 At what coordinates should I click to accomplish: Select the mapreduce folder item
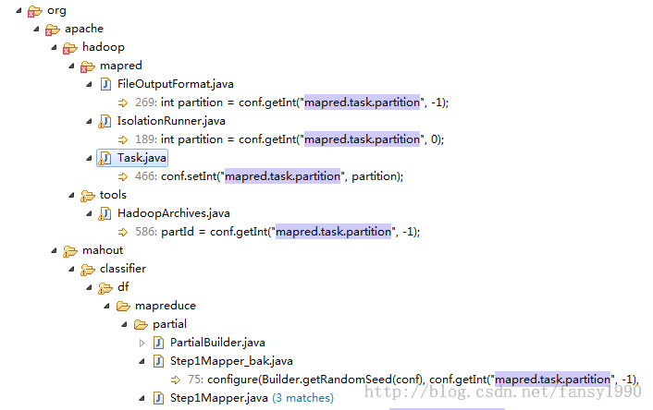165,306
